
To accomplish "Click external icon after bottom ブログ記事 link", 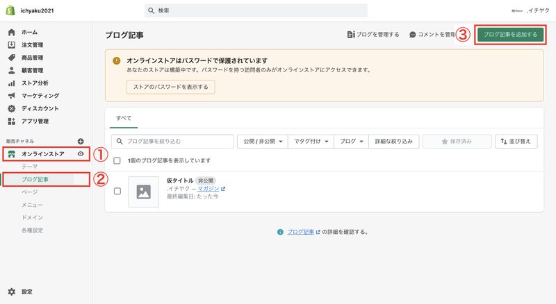I will (x=318, y=232).
